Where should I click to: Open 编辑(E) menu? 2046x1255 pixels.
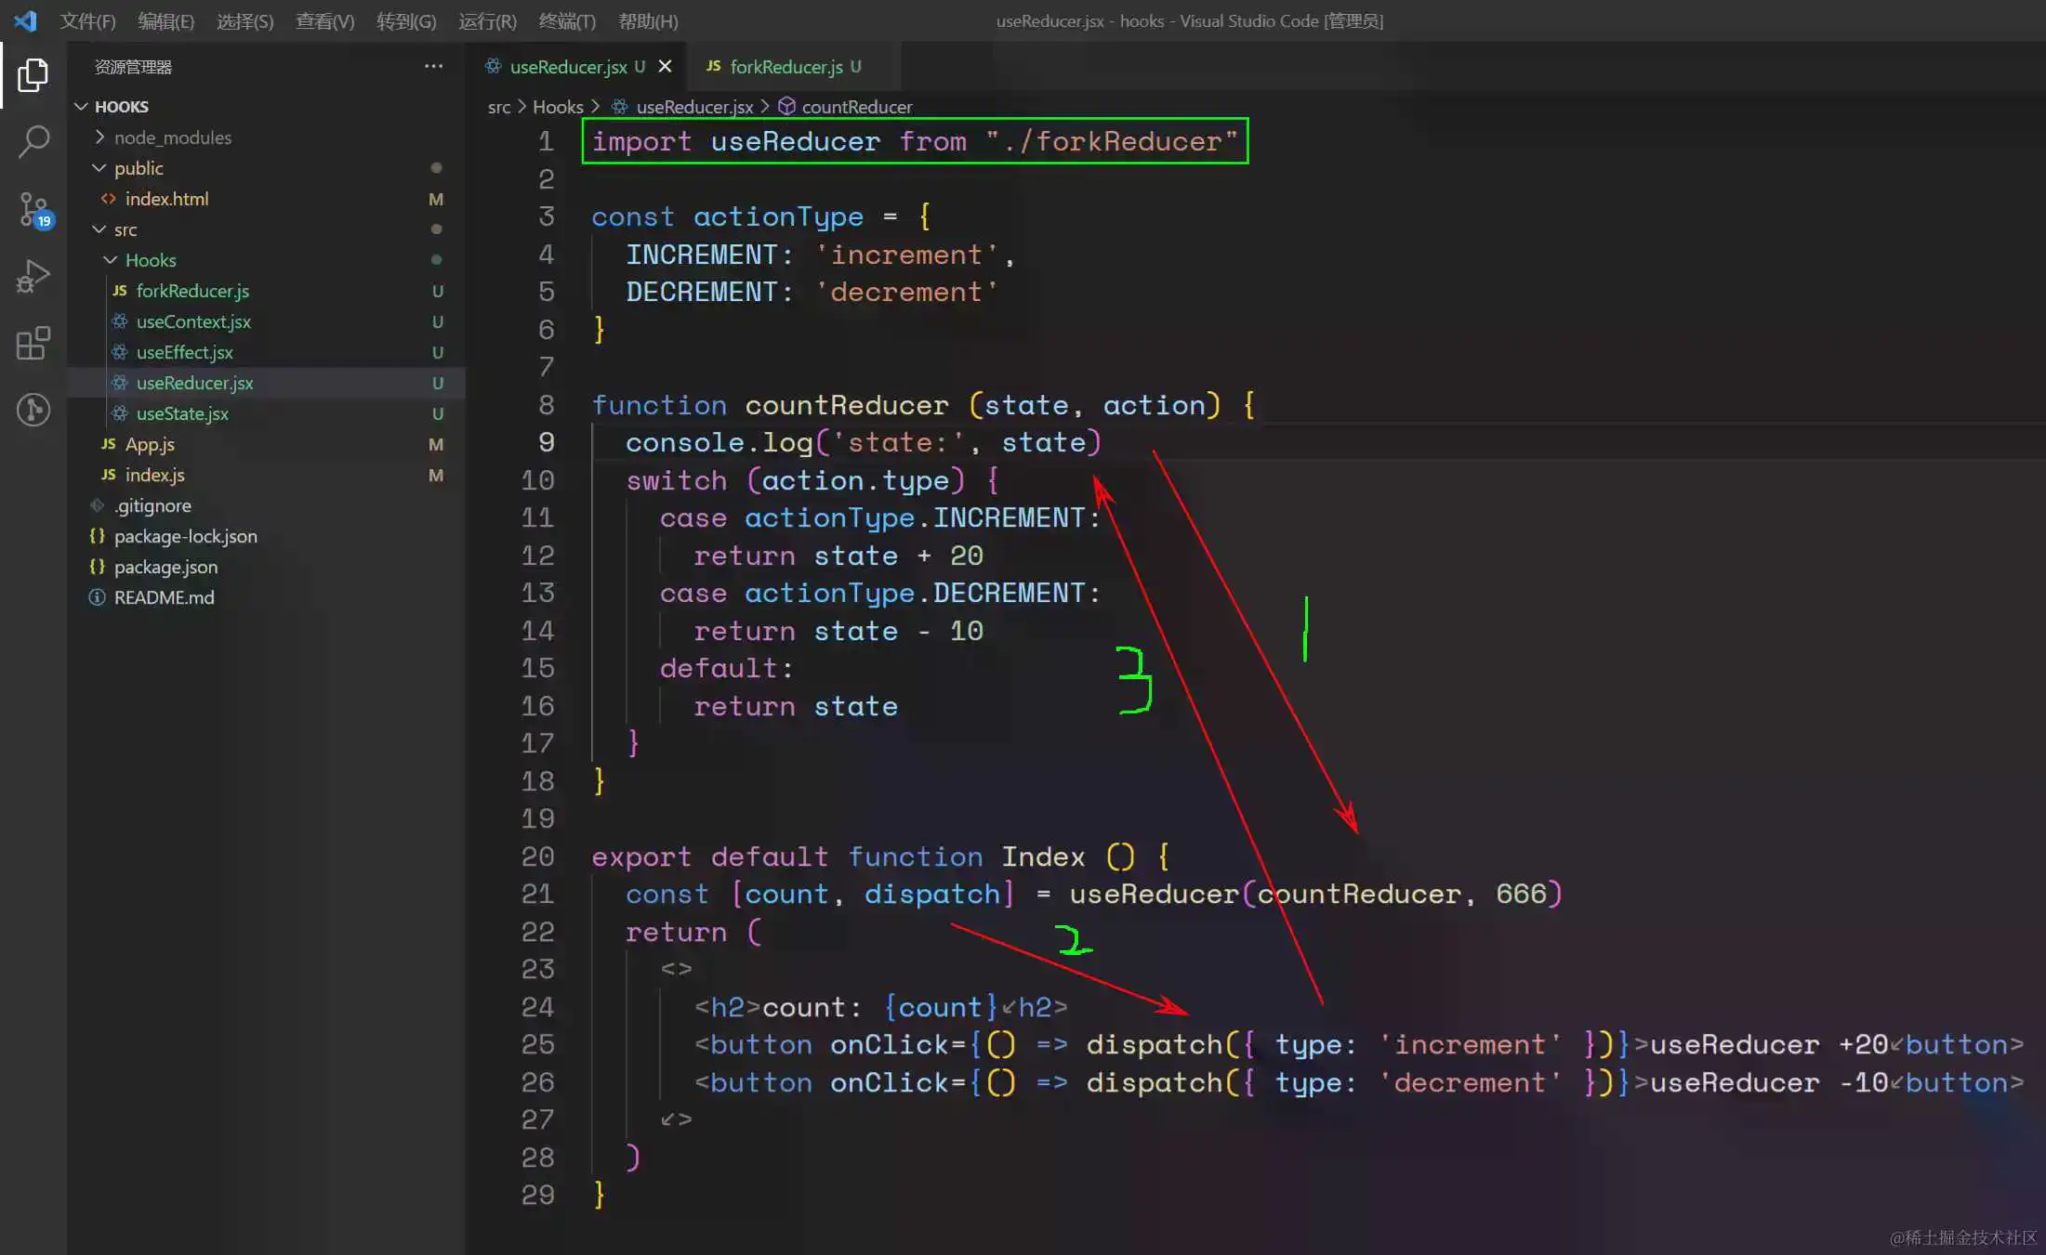point(165,21)
